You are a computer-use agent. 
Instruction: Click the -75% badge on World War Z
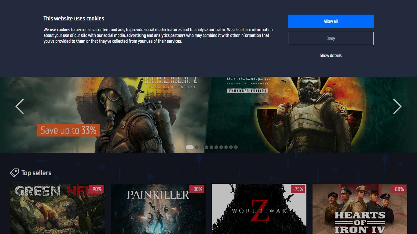tap(298, 189)
